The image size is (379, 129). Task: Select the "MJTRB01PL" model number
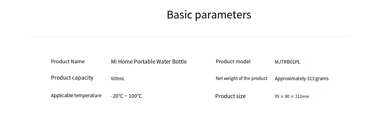(287, 62)
